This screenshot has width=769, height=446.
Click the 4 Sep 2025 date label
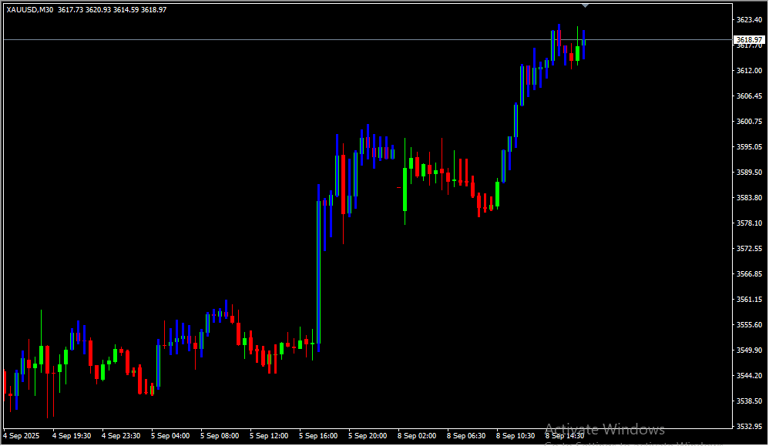point(22,436)
